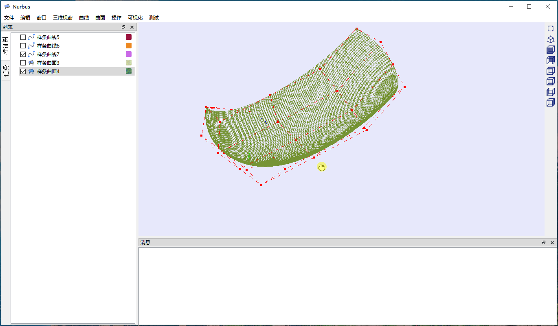
Task: Open the 三维视窗 menu
Action: (63, 18)
